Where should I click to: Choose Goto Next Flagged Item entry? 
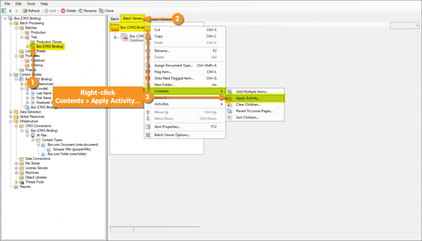185,78
